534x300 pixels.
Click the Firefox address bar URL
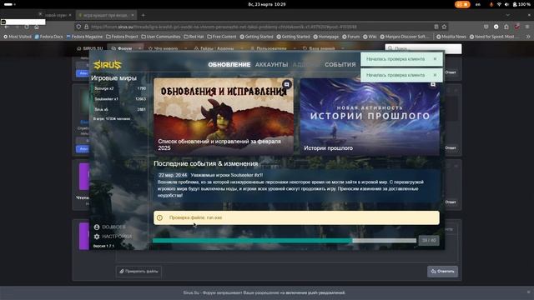pos(224,27)
